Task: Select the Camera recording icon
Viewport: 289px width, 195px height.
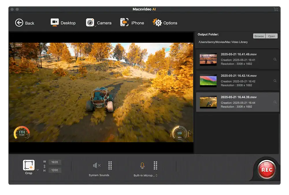Action: 90,22
